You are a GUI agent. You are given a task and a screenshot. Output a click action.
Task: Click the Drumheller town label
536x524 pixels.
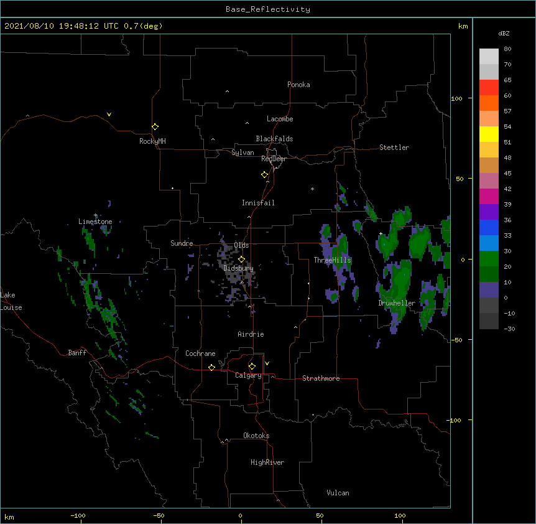(397, 303)
